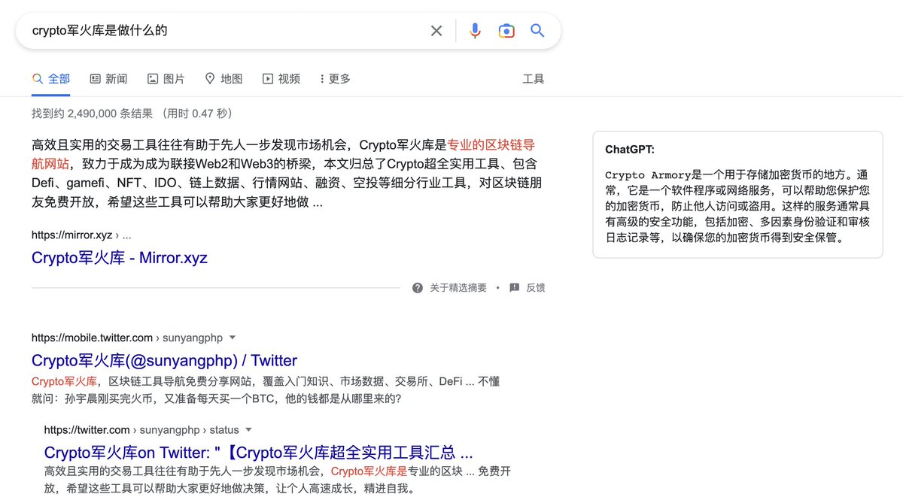Click 反馈 feedback link
Screen dimensions: 903x497
[535, 288]
